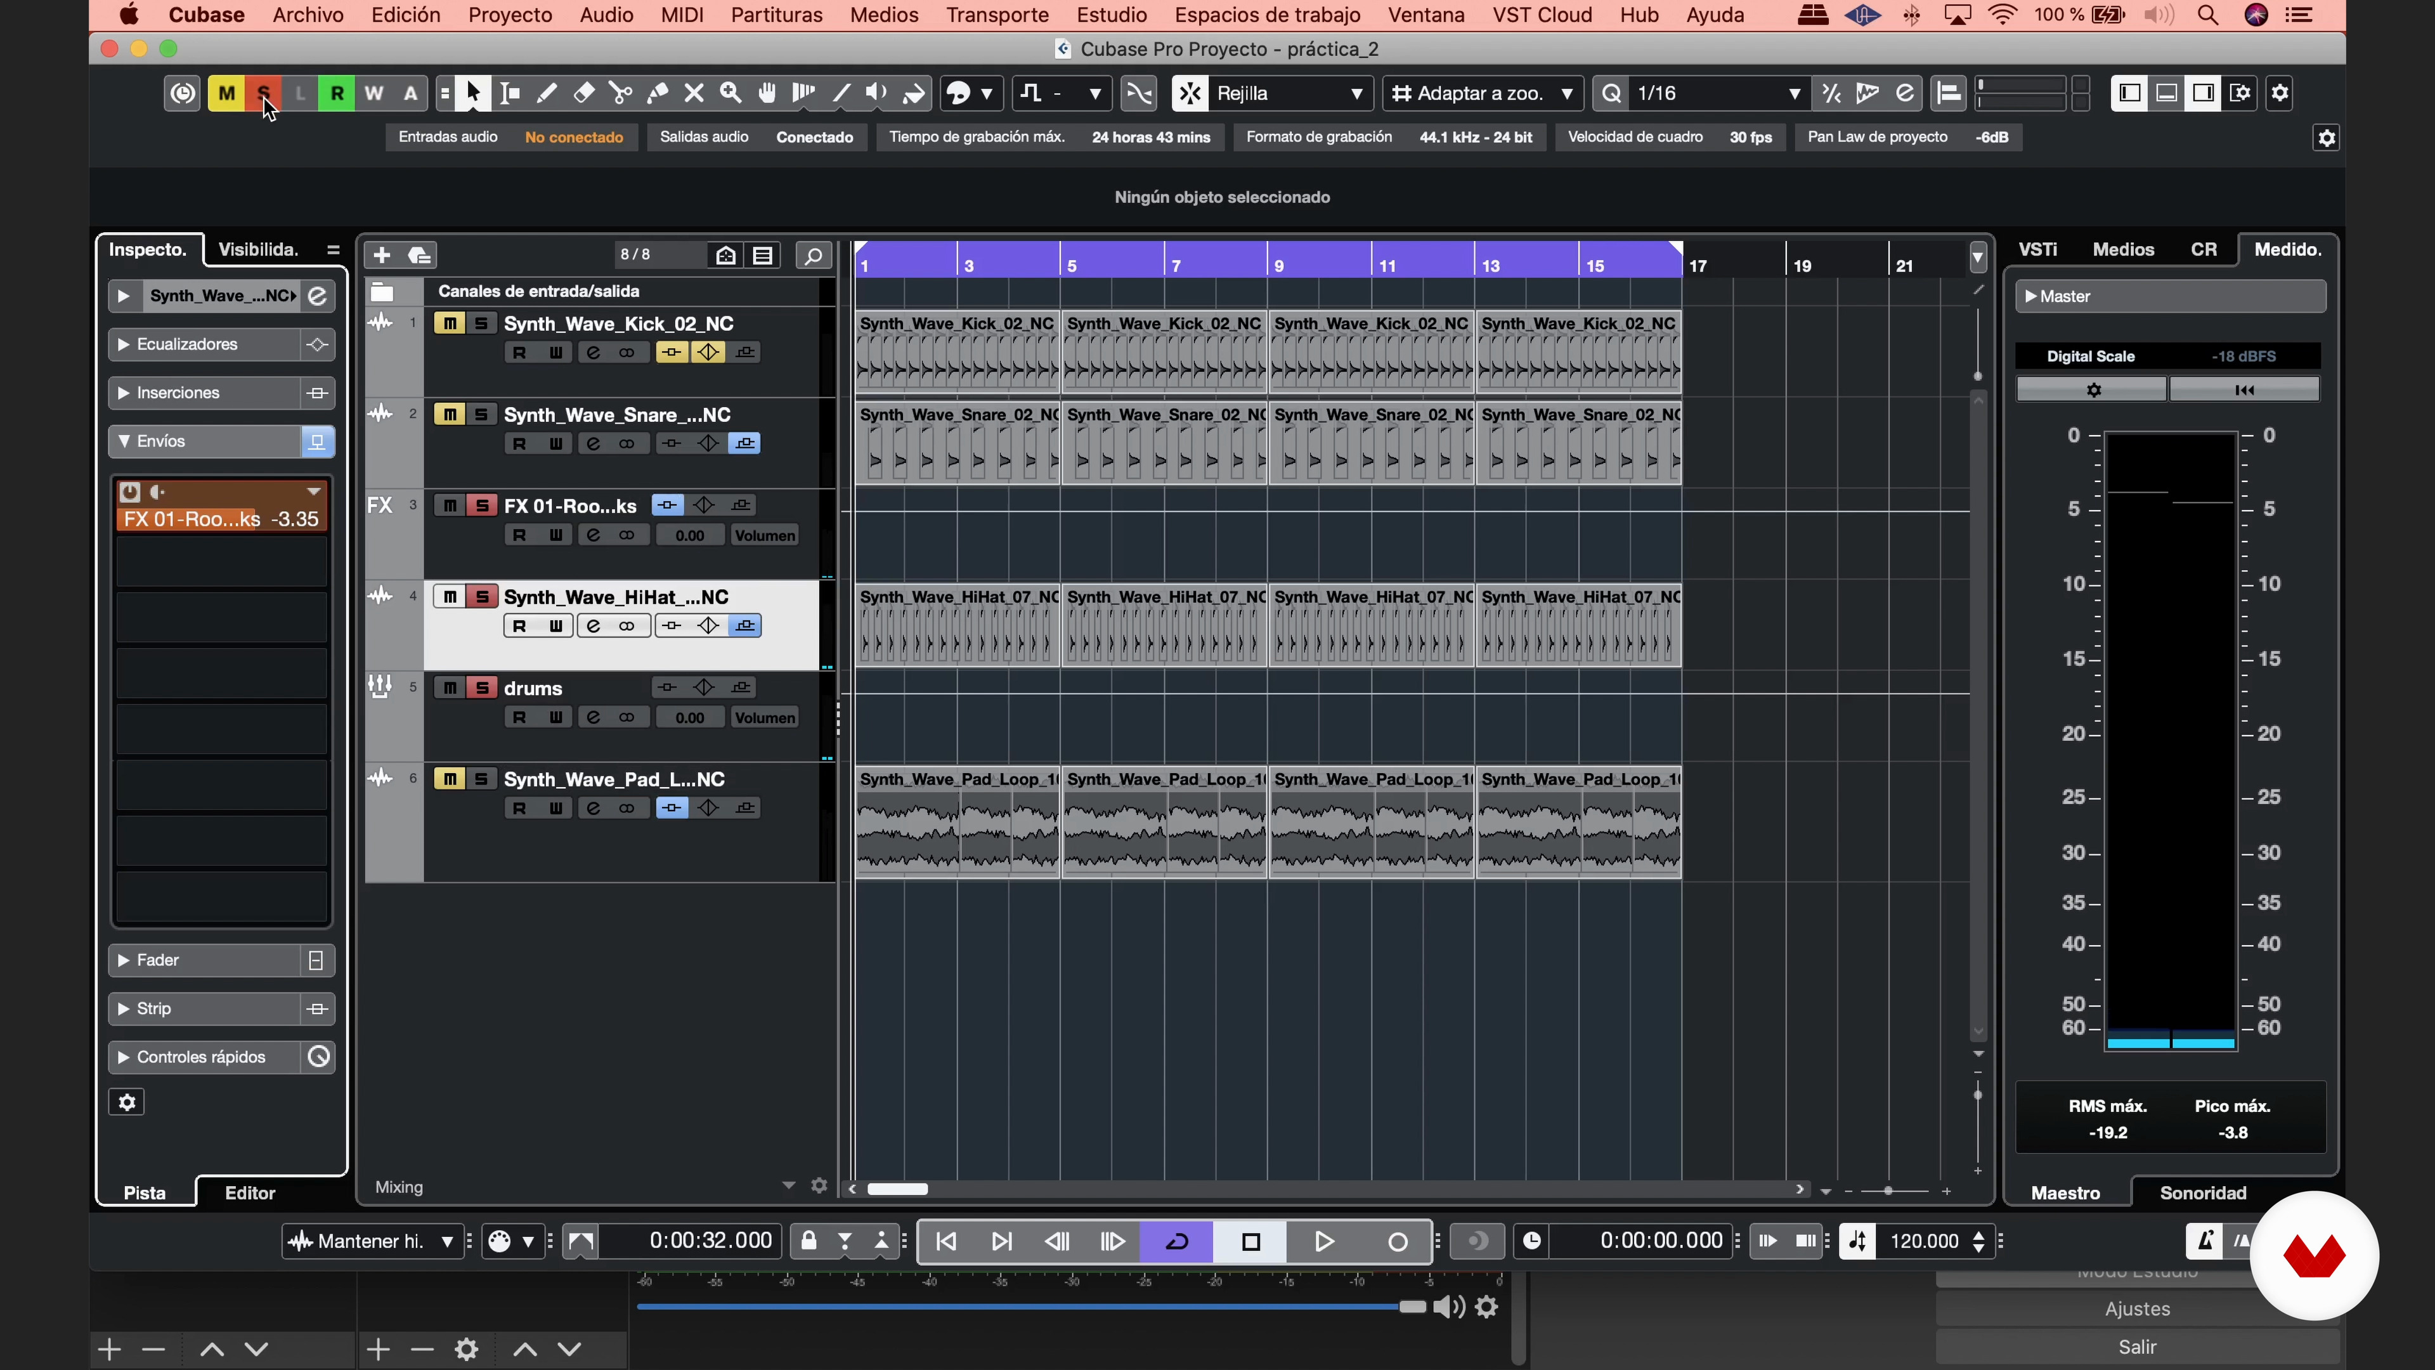Toggle global Read automation R button

tap(337, 93)
